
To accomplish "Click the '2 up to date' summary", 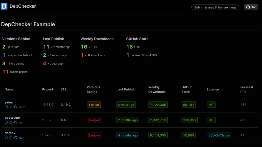I will [11, 47].
